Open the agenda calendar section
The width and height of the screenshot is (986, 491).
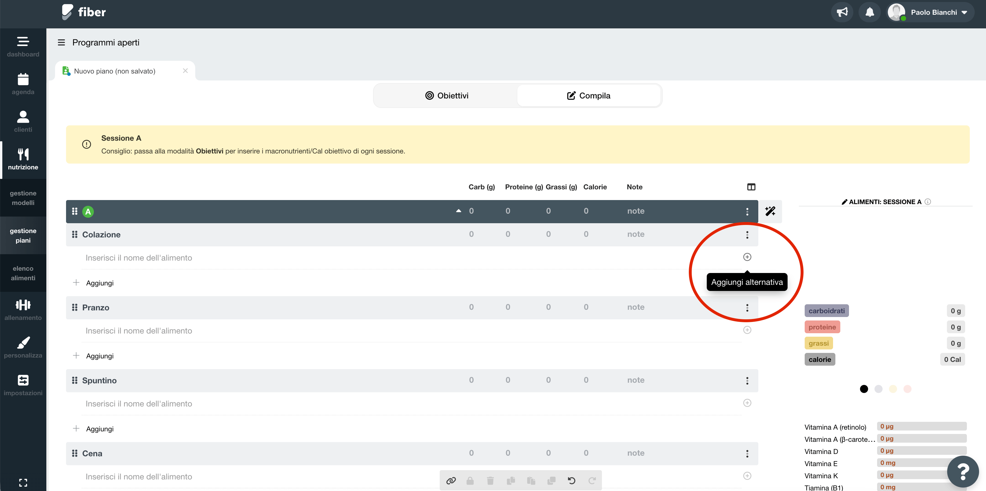click(23, 85)
